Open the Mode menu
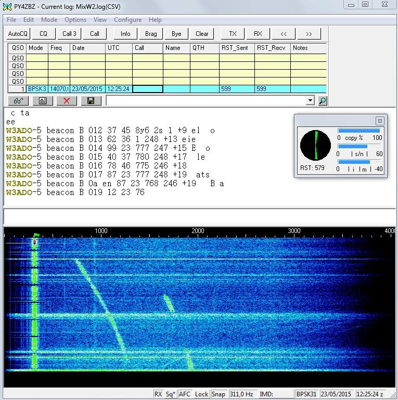 tap(49, 20)
